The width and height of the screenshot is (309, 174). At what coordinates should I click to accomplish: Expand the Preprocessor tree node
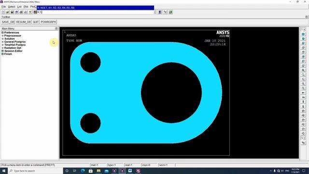click(3, 36)
